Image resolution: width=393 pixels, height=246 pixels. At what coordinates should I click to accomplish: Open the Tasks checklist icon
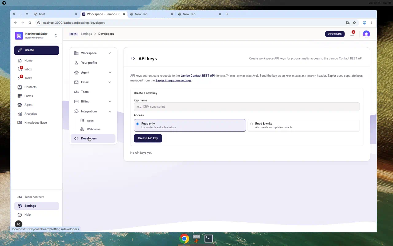point(20,78)
